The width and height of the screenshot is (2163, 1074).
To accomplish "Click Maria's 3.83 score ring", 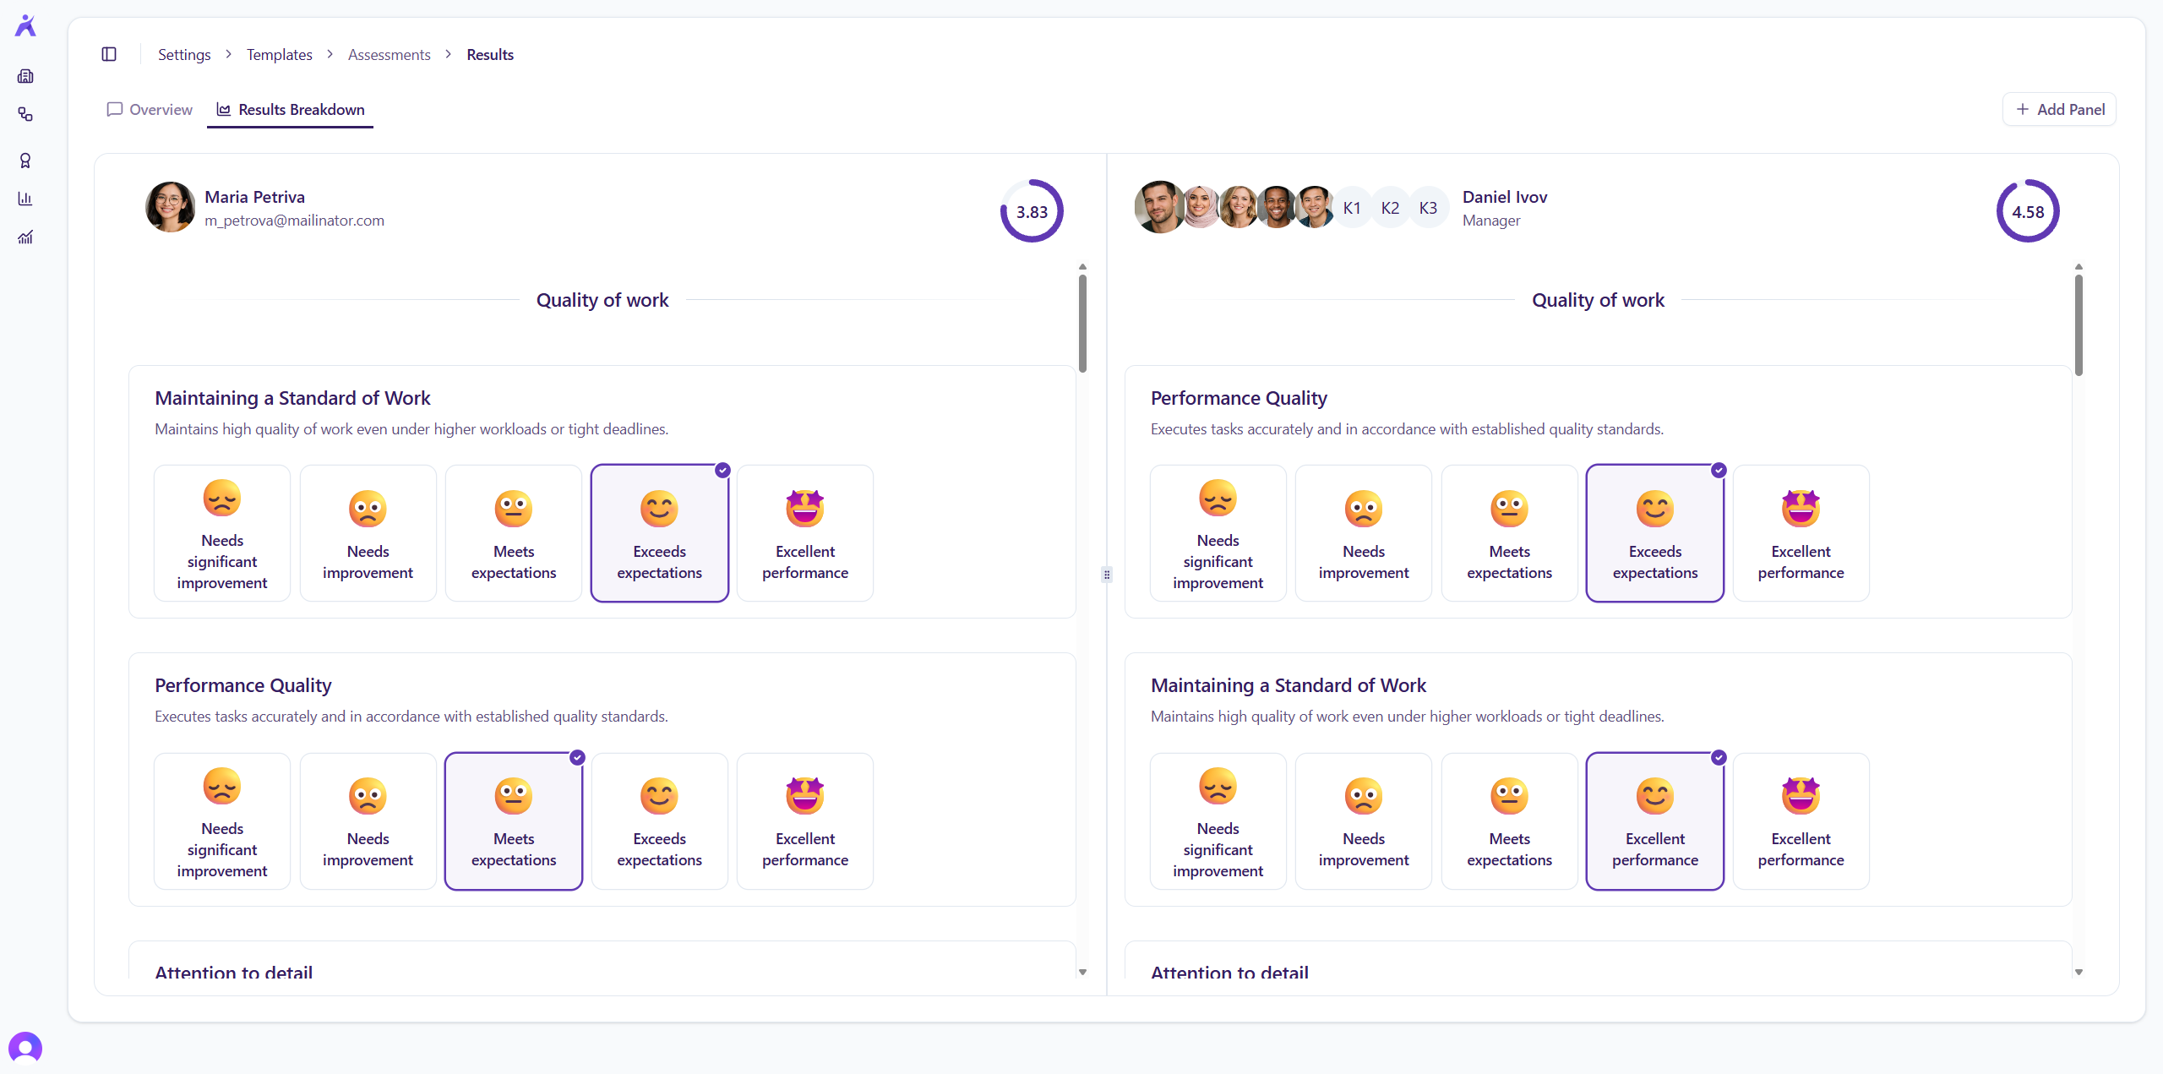I will coord(1032,211).
